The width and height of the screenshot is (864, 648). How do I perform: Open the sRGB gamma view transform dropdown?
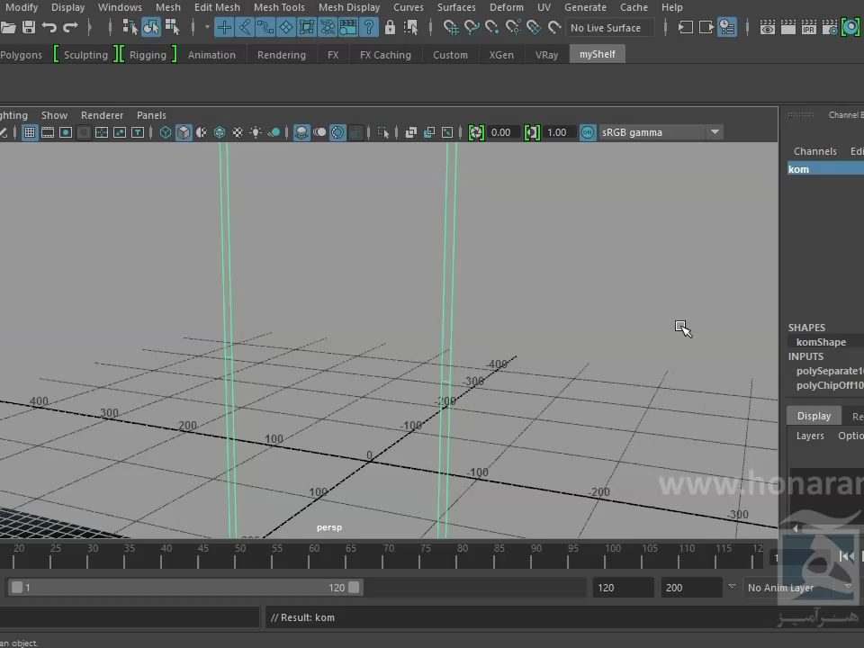coord(715,132)
